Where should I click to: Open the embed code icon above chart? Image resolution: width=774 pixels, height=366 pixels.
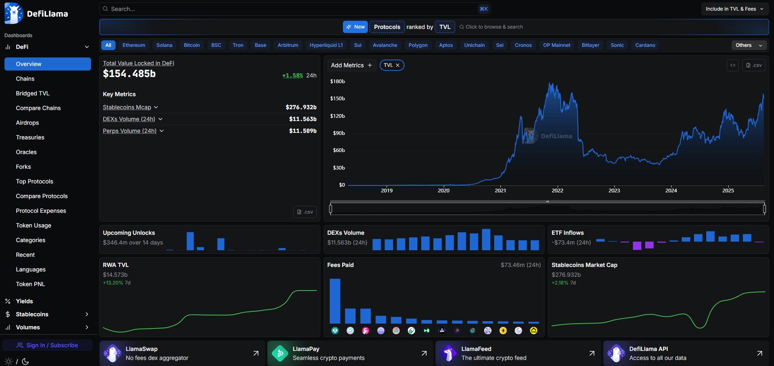(733, 65)
